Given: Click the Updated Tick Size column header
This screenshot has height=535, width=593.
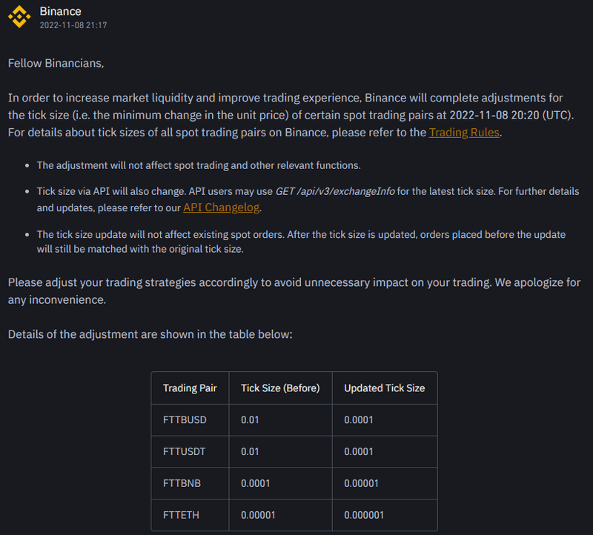Looking at the screenshot, I should (384, 388).
